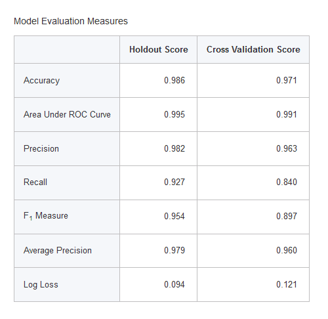This screenshot has width=328, height=319.
Task: Select the Holdout Score column header
Action: point(159,49)
